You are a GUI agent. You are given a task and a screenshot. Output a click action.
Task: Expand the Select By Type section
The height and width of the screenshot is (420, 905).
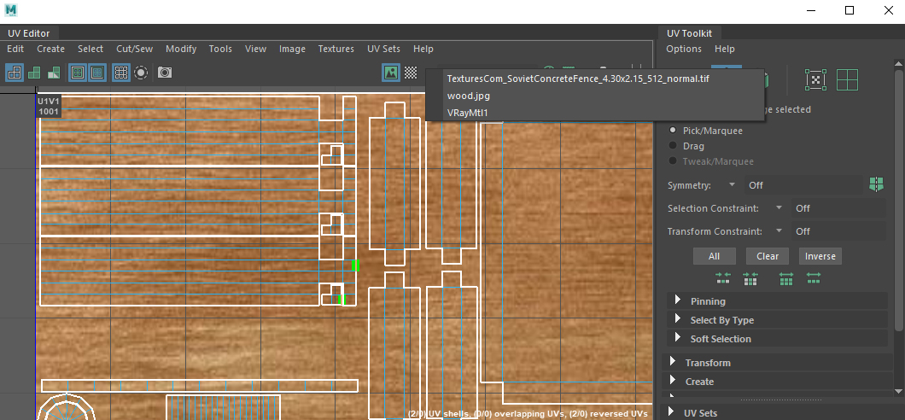coord(778,319)
